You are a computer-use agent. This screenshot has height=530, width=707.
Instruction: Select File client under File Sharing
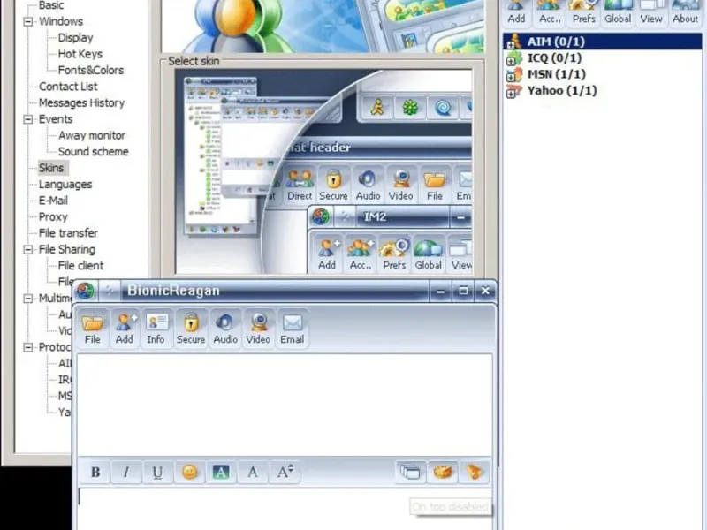80,266
